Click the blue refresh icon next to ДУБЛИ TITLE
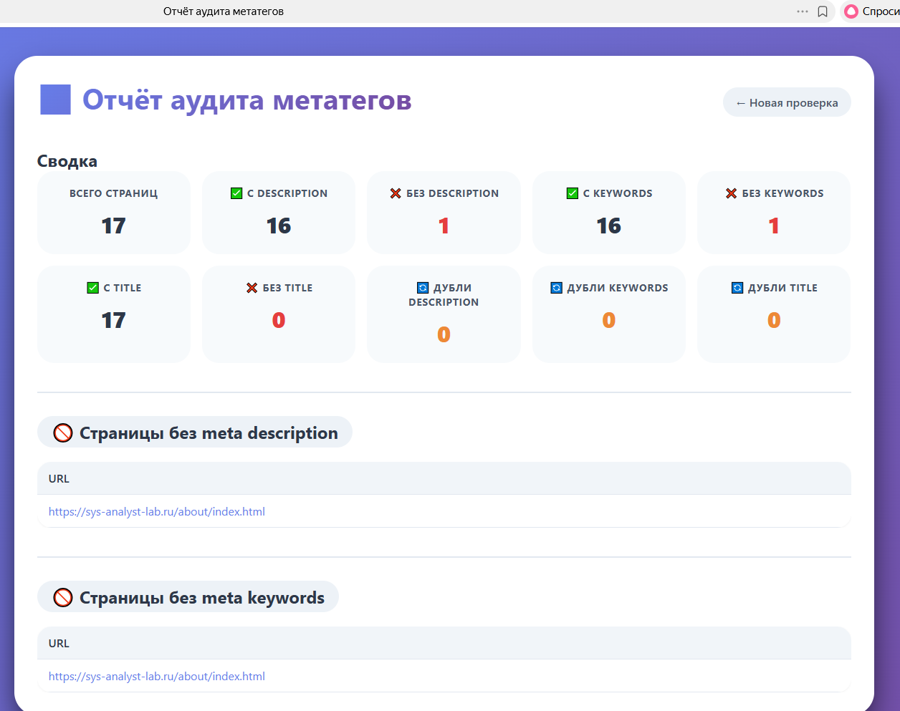Image resolution: width=900 pixels, height=711 pixels. (x=737, y=288)
